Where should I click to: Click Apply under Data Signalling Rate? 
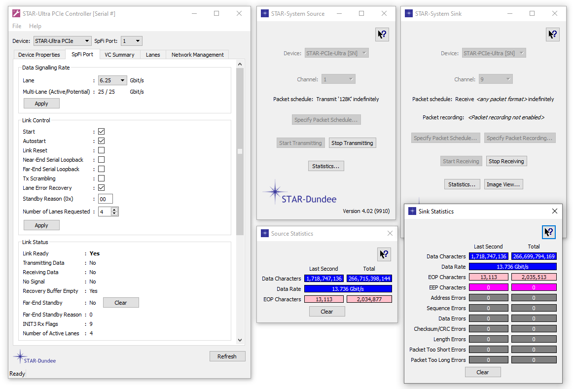(x=41, y=104)
